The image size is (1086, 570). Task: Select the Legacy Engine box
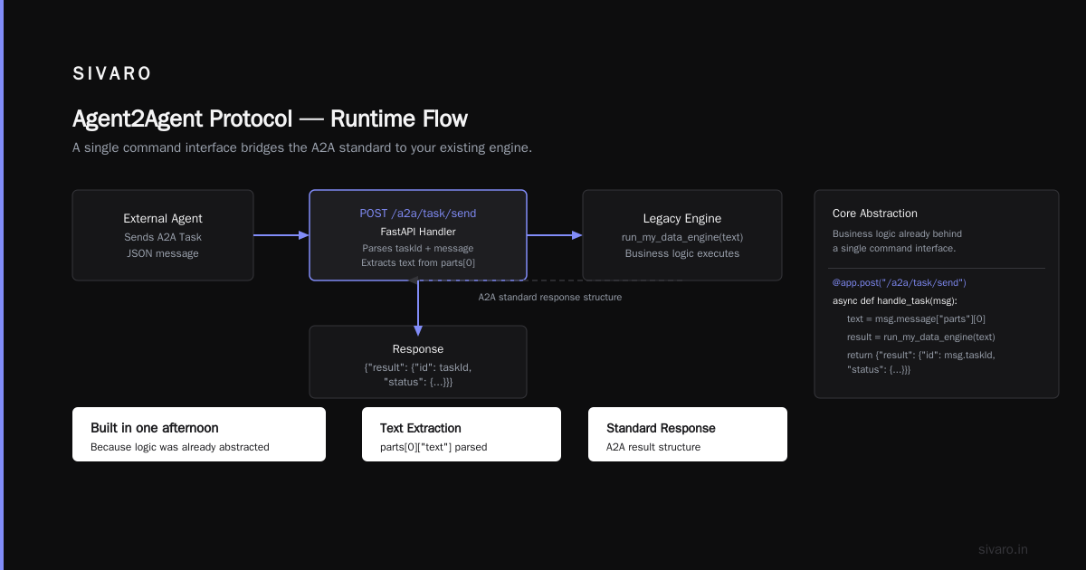682,235
